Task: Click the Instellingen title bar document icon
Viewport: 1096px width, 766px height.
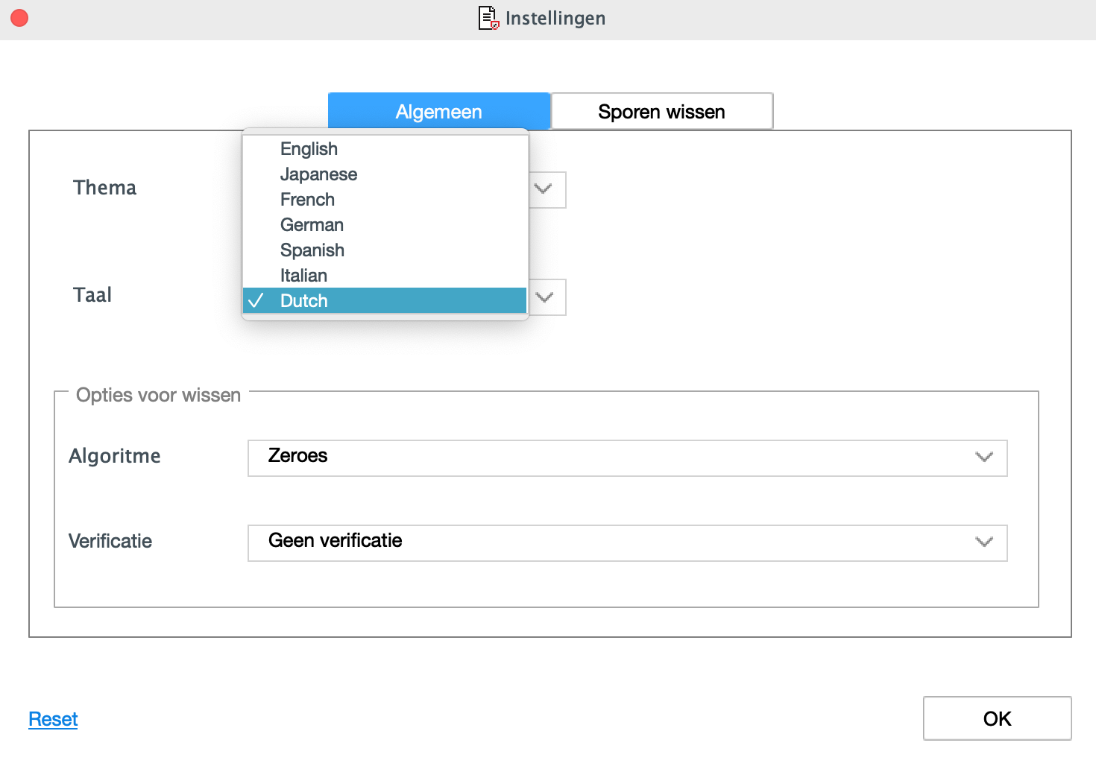Action: [488, 18]
